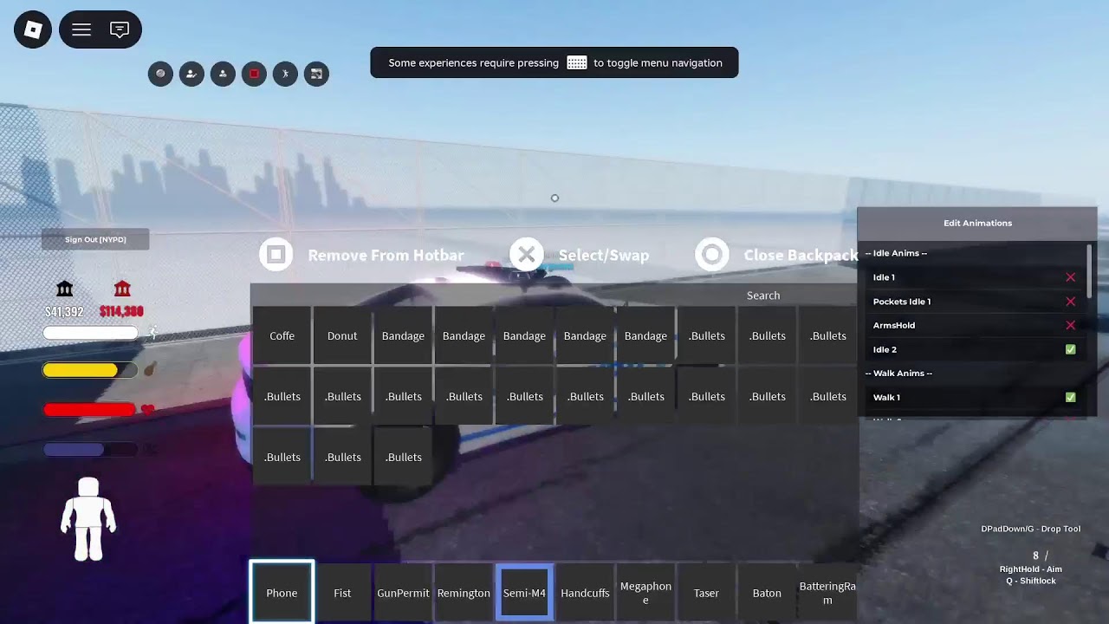The image size is (1109, 624).
Task: Click the heart icon by the red bar
Action: coord(147,410)
